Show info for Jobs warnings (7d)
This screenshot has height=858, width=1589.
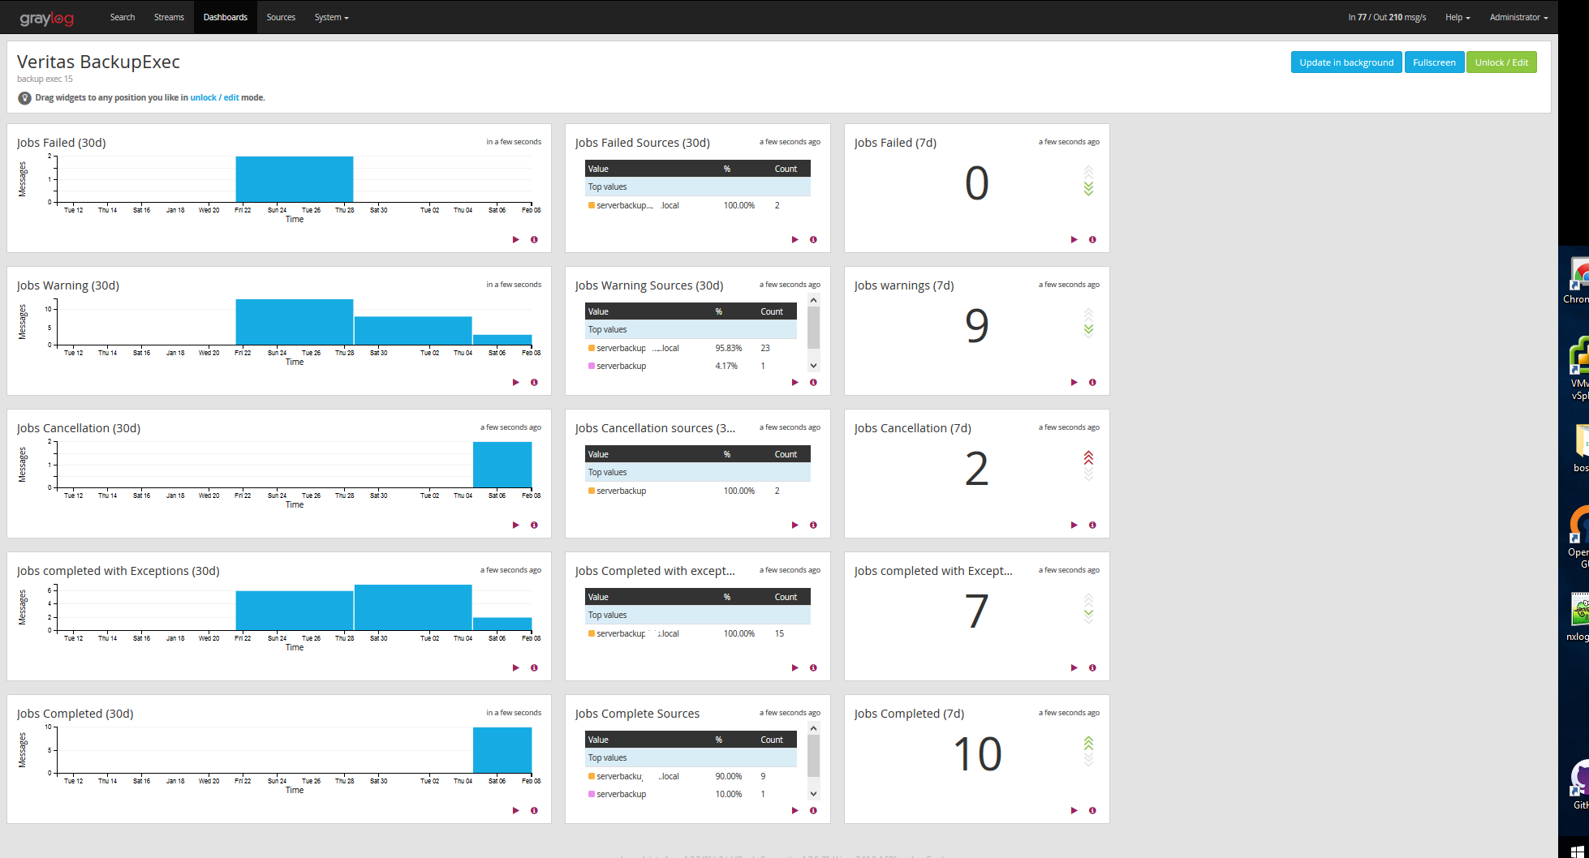click(1092, 382)
